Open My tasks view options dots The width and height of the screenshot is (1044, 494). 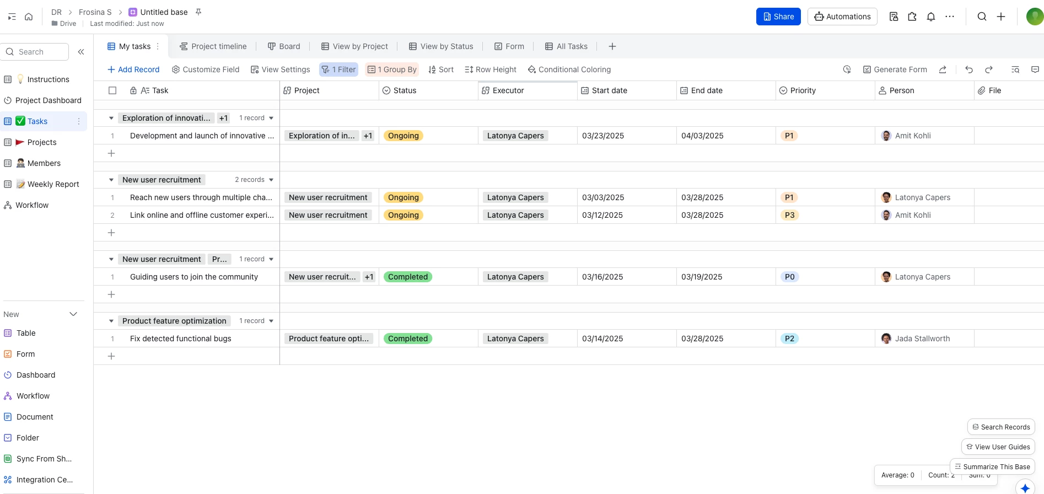158,46
